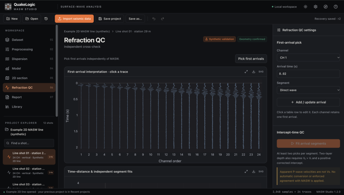Open the compass guide icon
This screenshot has width=344, height=195.
click(x=326, y=7)
